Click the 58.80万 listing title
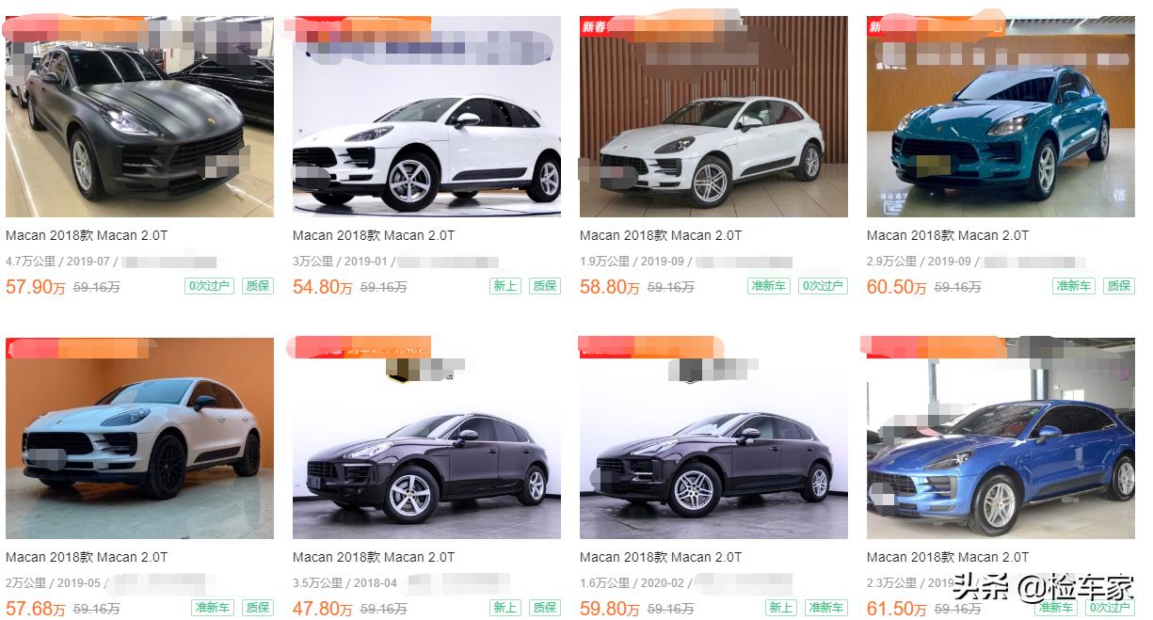Screen dimensions: 1153x620 point(661,235)
